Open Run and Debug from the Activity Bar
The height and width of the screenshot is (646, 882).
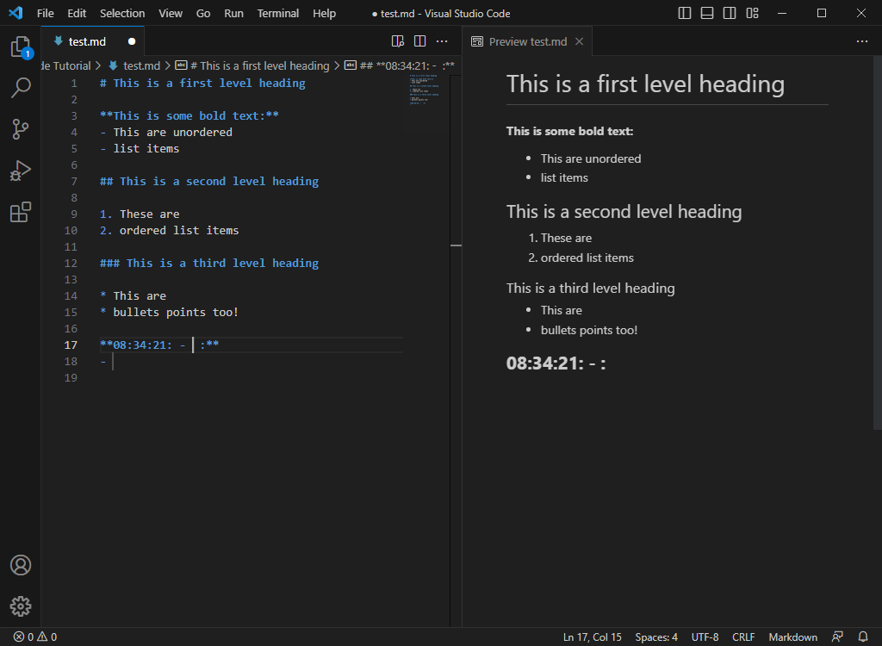click(21, 171)
